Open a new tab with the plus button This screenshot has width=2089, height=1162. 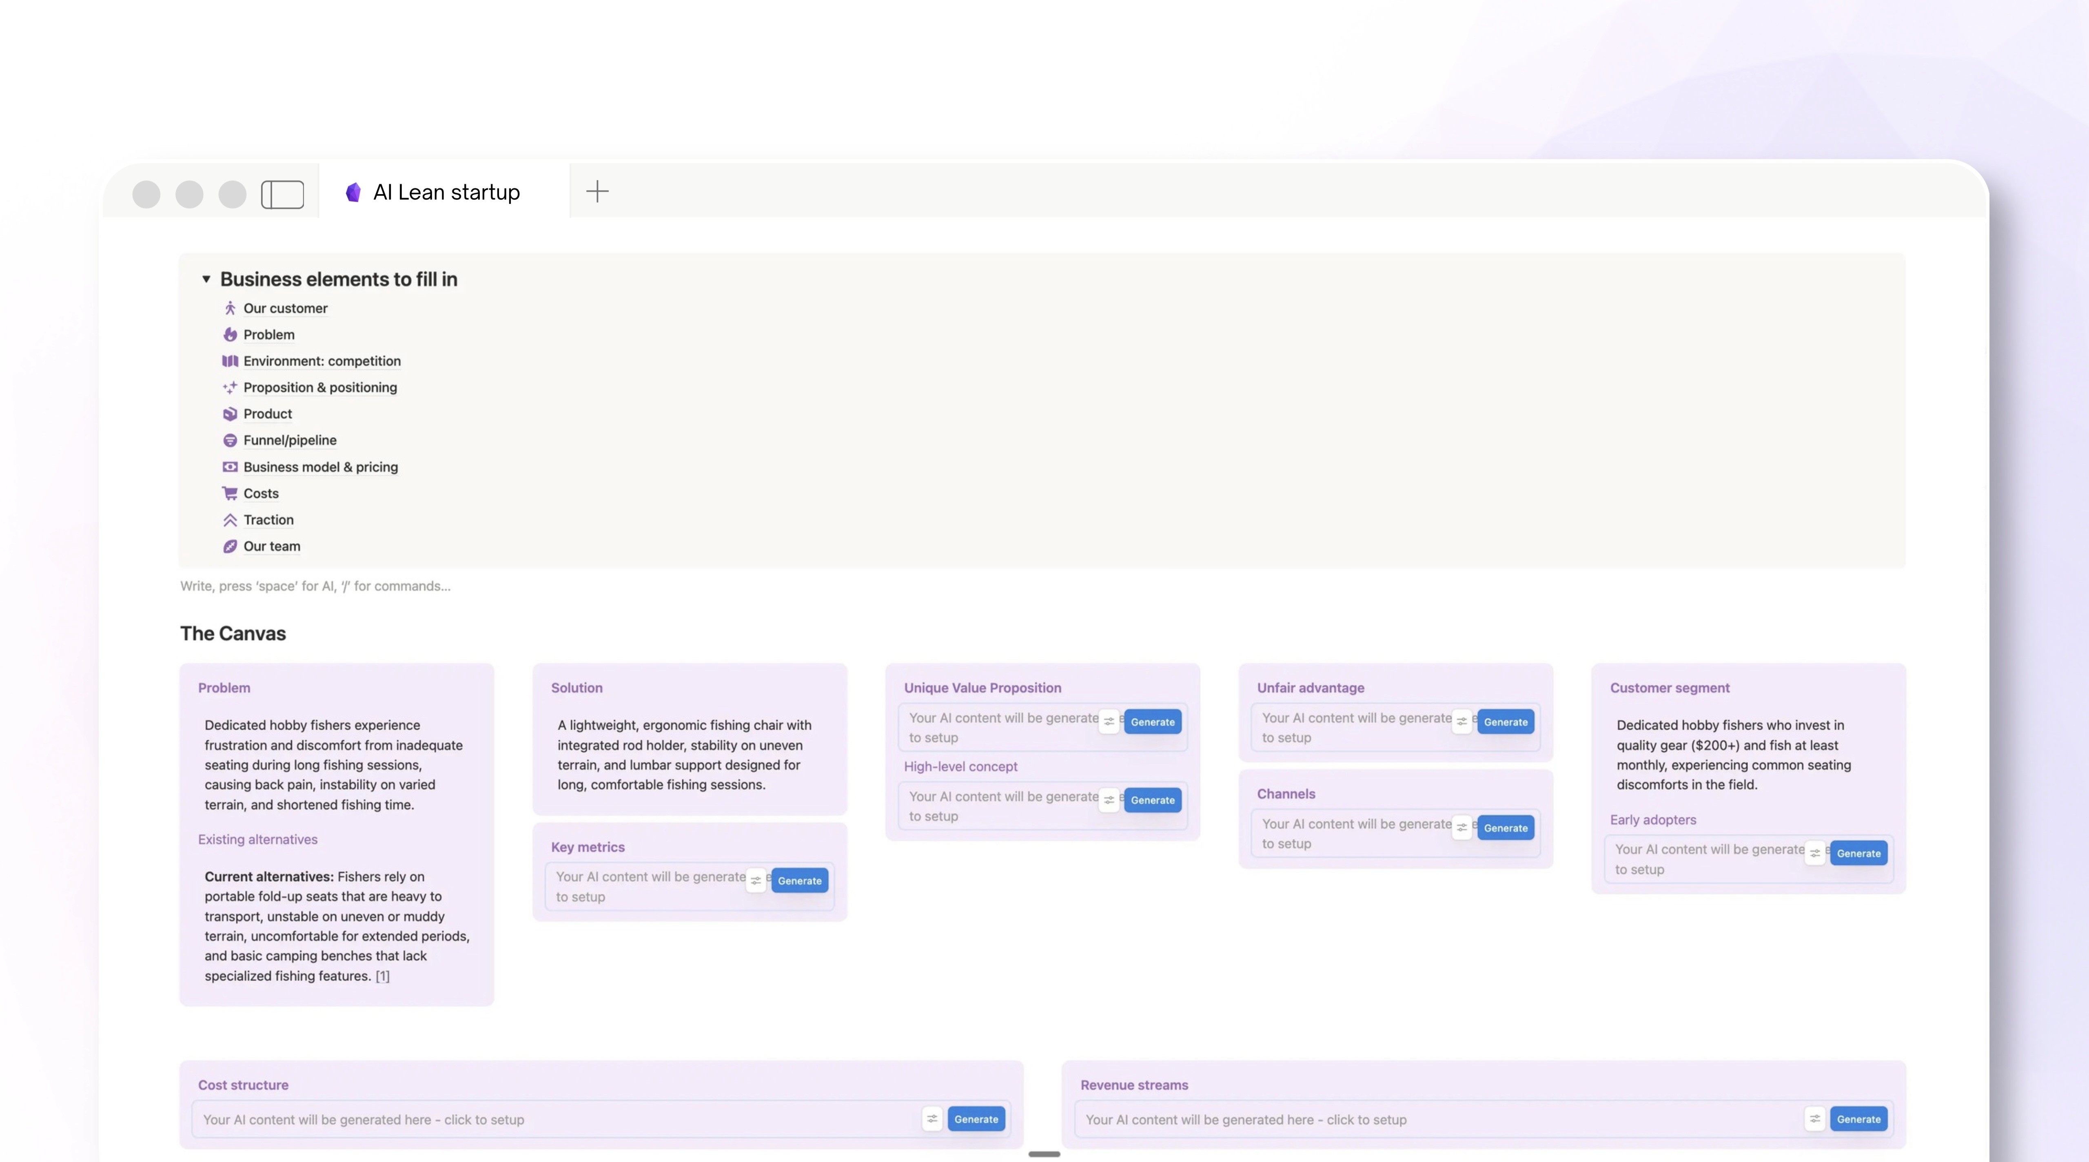click(x=597, y=191)
